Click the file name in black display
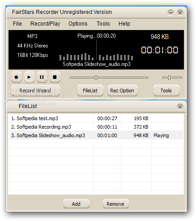Viewport: 196px width, 221px height. pos(97,64)
